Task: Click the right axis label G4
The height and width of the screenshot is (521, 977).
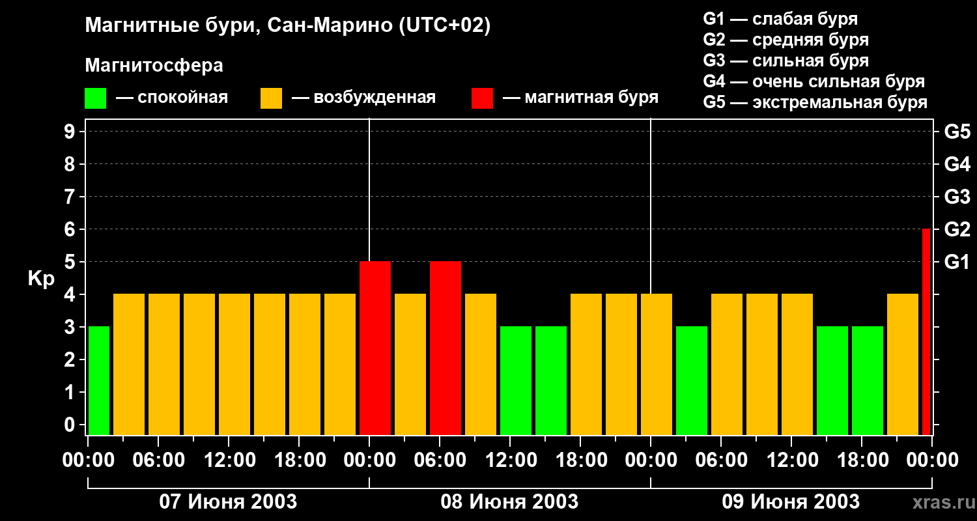Action: 957,164
